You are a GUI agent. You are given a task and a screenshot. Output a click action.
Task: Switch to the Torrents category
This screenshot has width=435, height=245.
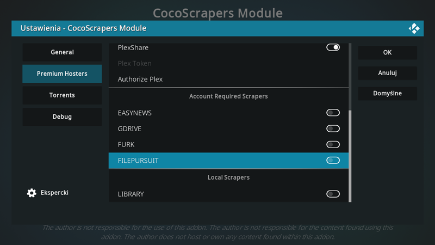click(x=62, y=95)
